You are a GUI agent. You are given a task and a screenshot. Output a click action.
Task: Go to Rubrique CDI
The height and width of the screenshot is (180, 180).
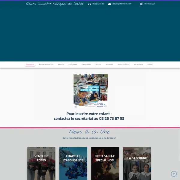tap(149, 4)
